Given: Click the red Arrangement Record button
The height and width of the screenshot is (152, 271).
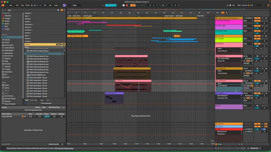Looking at the screenshot, I should (x=127, y=5).
